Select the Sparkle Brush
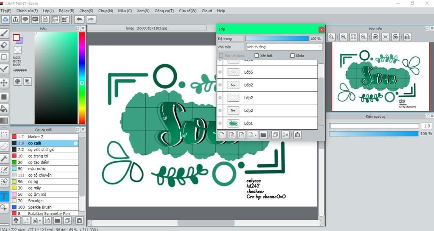 point(45,207)
